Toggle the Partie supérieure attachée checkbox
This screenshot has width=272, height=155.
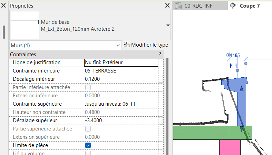(88, 129)
